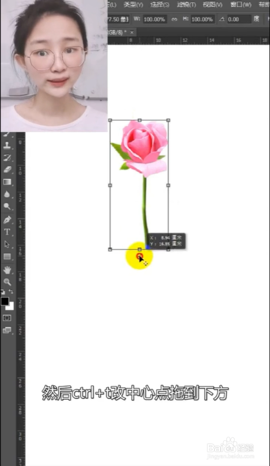This screenshot has width=270, height=466.
Task: Select the Rectangle shape tool
Action: (x=7, y=257)
